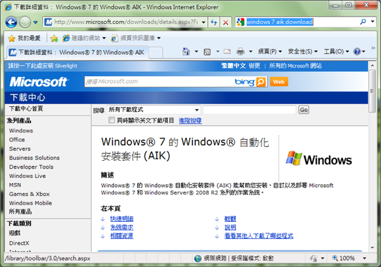
Task: Open 下載中心首頁 in the sidebar
Action: (x=26, y=109)
